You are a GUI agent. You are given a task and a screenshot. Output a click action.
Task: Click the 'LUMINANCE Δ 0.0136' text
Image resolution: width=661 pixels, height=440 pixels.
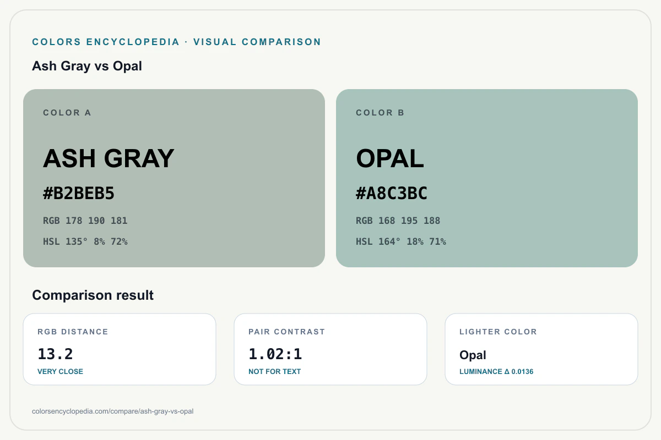click(496, 371)
